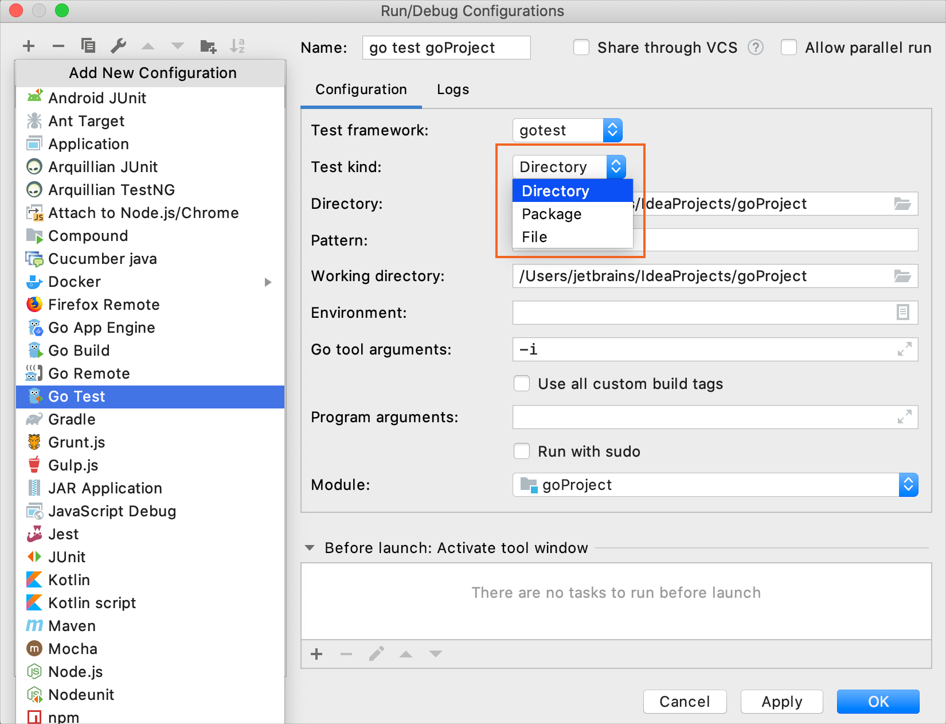
Task: Click the Program arguments input field
Action: coord(715,417)
